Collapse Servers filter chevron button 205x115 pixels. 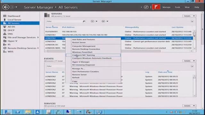192,21
